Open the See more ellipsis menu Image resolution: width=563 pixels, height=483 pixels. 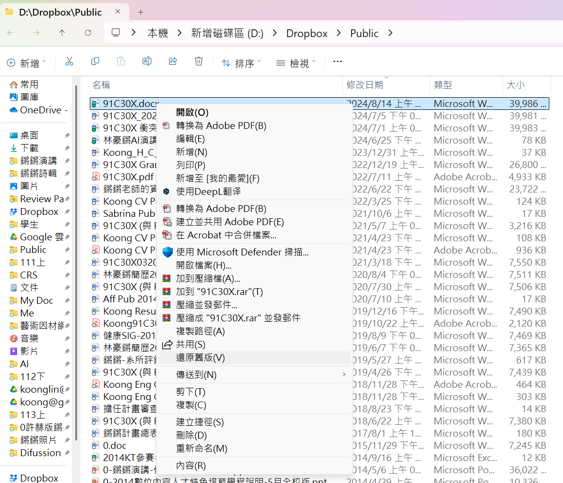pos(337,62)
